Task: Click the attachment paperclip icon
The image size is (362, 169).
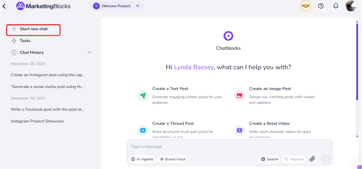Action: [312, 159]
